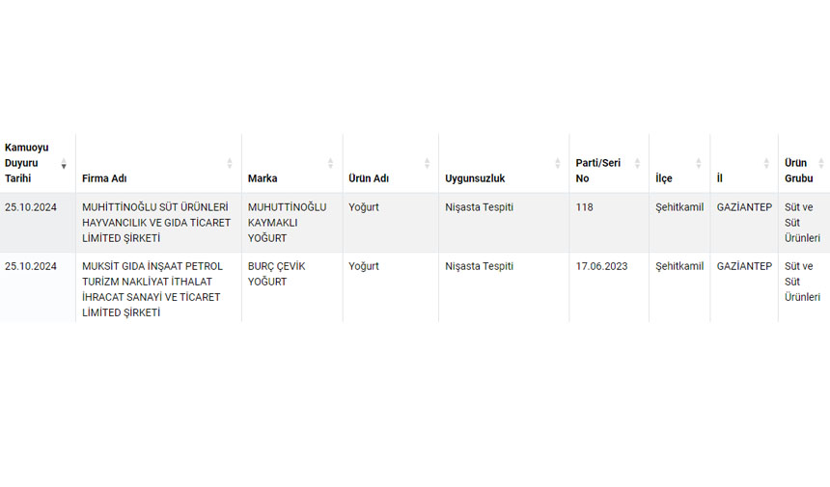Image resolution: width=830 pixels, height=487 pixels.
Task: Click sort arrows in Parti/Seri No column
Action: [637, 163]
